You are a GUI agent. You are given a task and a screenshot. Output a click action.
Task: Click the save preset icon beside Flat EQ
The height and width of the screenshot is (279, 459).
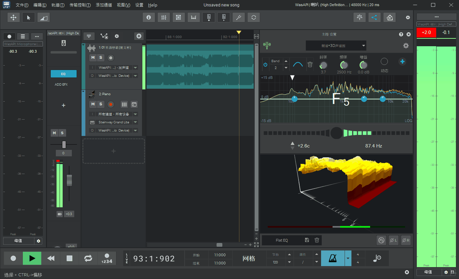(307, 240)
